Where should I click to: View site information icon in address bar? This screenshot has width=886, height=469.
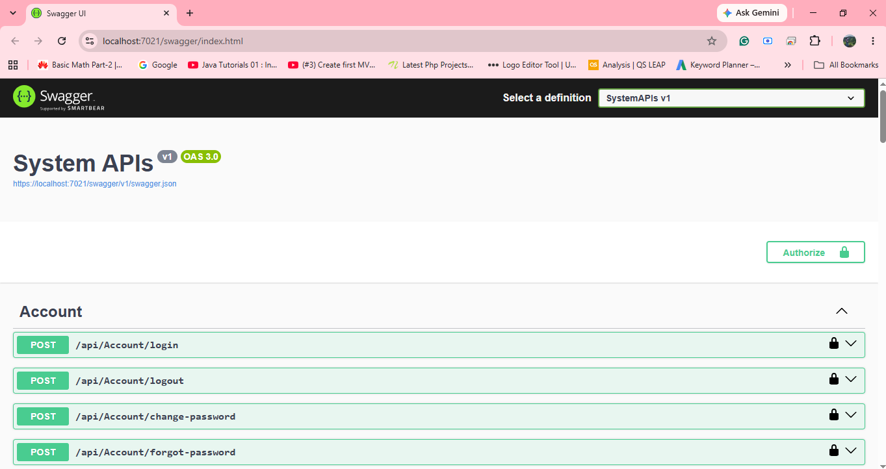pos(90,41)
